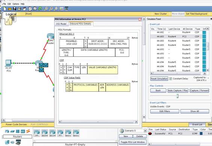Select the Wireless Devices category icon
This screenshot has width=212, height=146.
pos(23,131)
